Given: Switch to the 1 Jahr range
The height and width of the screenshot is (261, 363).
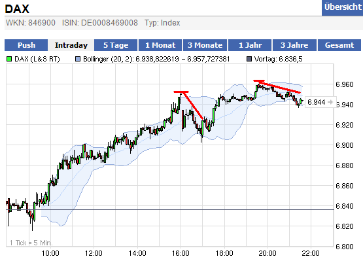Looking at the screenshot, I should coord(250,45).
